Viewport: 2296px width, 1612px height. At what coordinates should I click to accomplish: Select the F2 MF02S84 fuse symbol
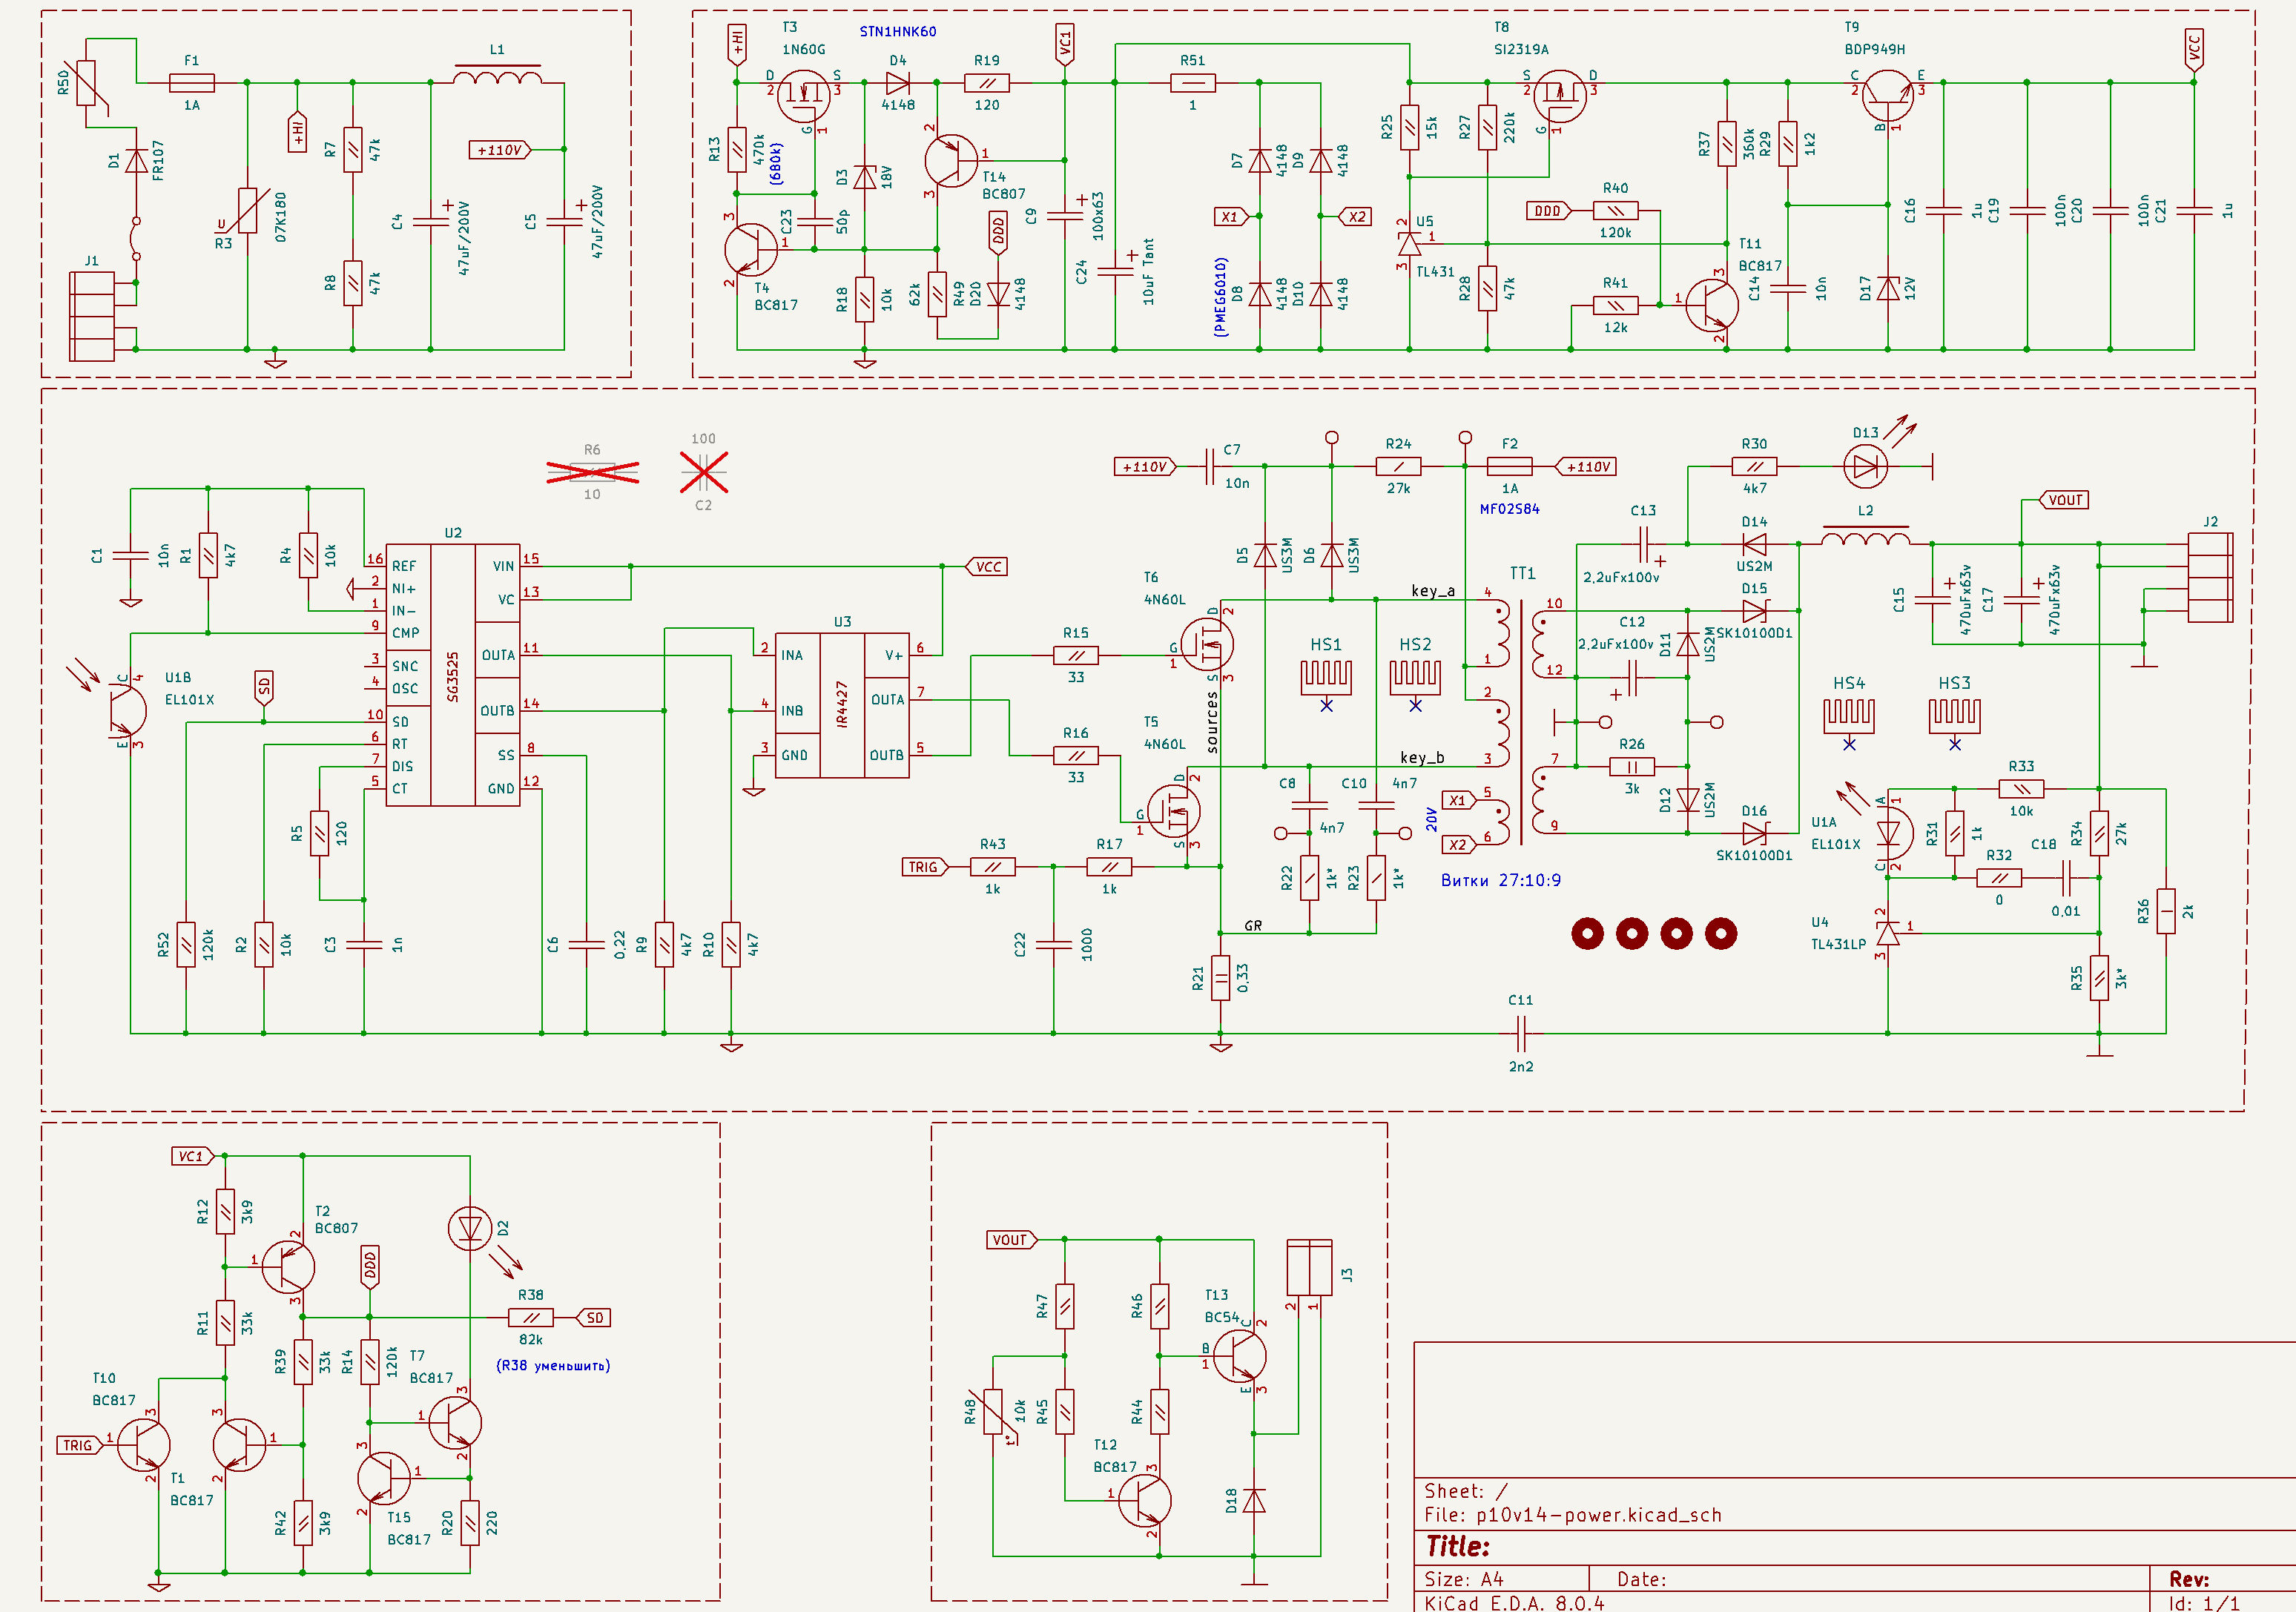point(1509,466)
